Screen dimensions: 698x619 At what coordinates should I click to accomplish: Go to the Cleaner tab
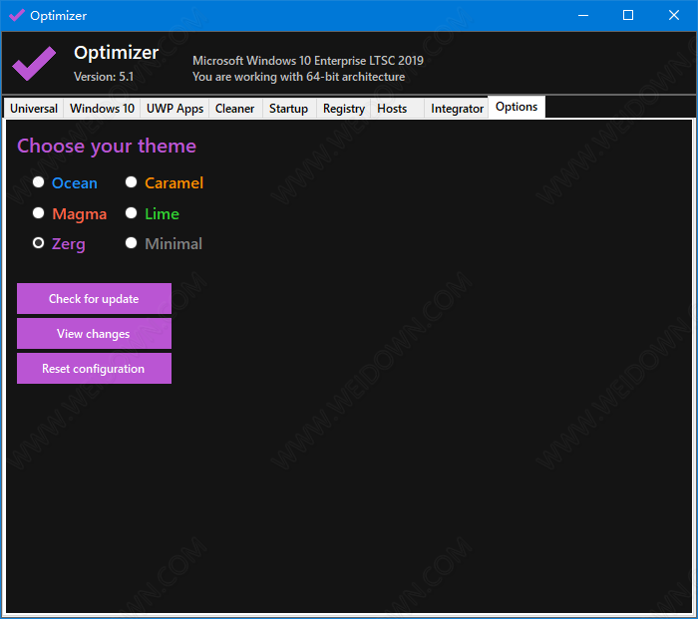[235, 109]
